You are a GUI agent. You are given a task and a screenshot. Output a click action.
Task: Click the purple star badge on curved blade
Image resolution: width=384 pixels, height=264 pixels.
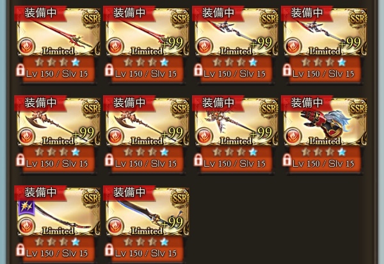(x=26, y=208)
